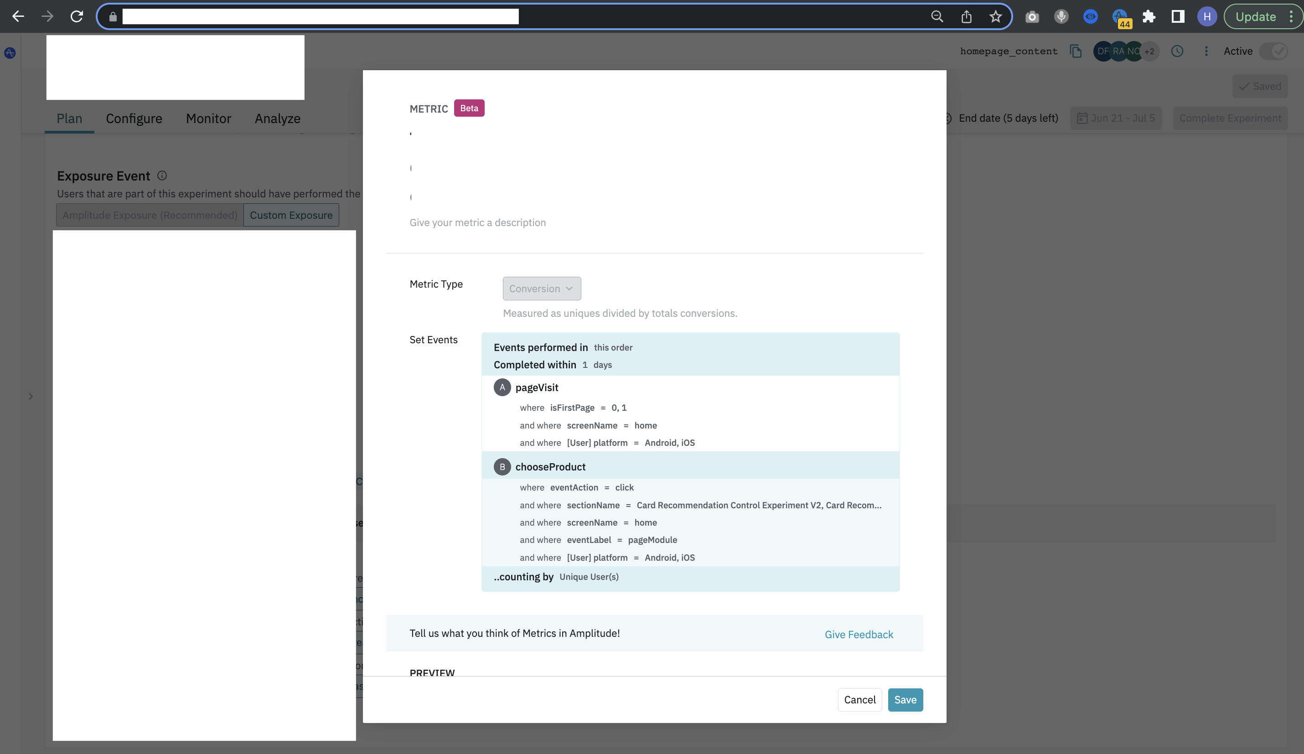
Task: Click the browser reload icon
Action: pos(77,16)
